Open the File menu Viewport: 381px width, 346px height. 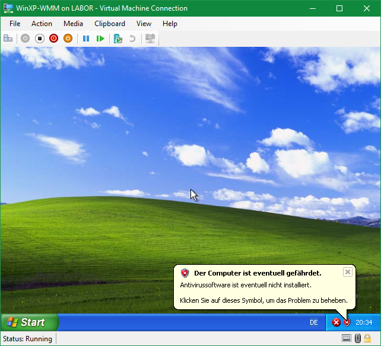[x=15, y=24]
